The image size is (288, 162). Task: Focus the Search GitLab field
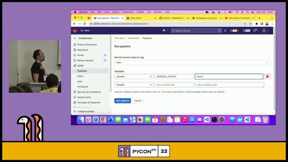pos(196,31)
